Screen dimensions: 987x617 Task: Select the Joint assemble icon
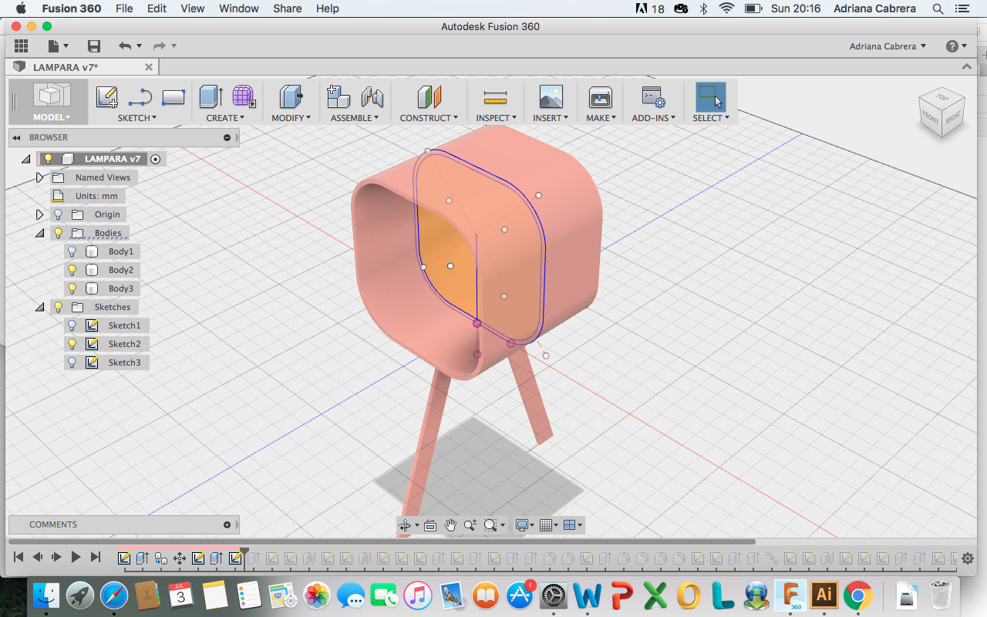[372, 97]
